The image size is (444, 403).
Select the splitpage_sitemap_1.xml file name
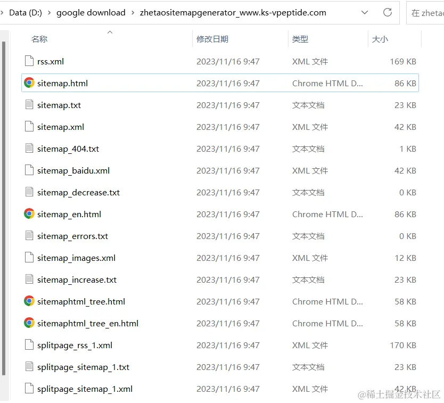pos(85,389)
